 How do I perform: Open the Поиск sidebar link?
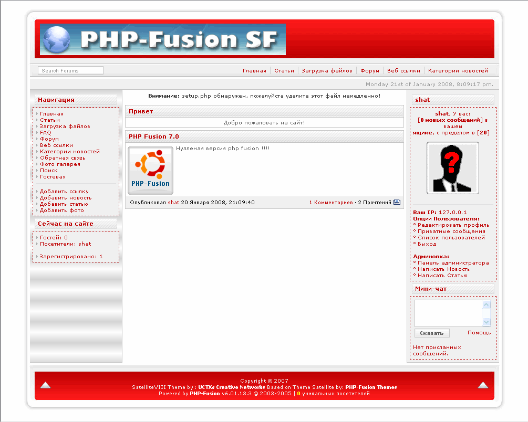[48, 170]
